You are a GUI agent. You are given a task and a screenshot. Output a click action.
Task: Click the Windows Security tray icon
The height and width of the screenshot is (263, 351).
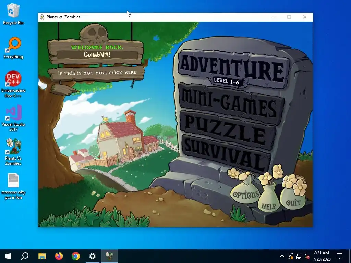(x=290, y=256)
